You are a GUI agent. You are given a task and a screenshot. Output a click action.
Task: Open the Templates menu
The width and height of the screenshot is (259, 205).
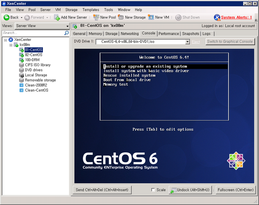coord(91,10)
